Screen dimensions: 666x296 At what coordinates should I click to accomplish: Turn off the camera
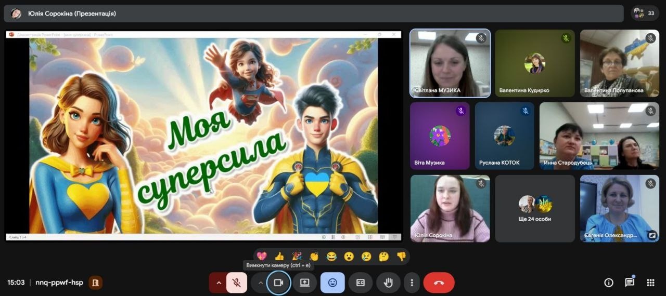click(x=278, y=282)
